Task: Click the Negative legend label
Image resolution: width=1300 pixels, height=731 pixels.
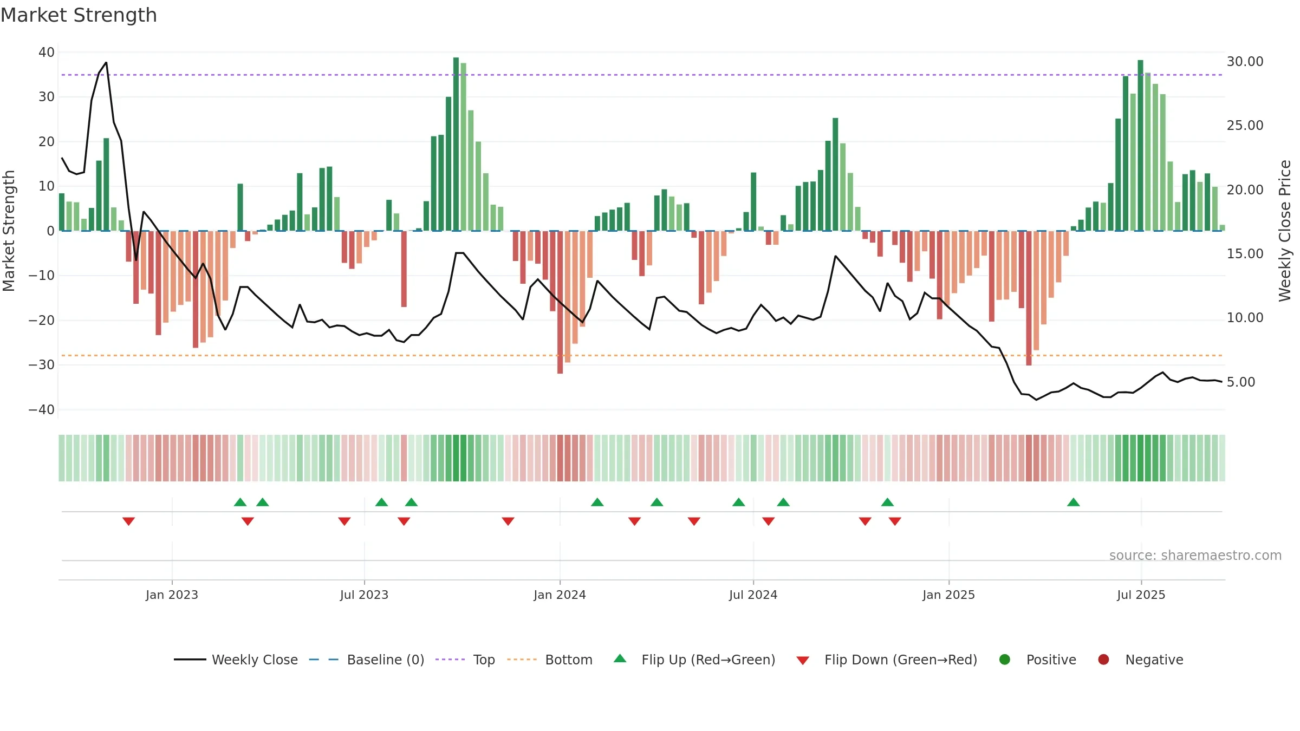Action: [1154, 660]
